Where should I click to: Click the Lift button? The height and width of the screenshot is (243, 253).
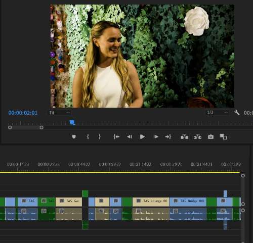click(x=184, y=137)
